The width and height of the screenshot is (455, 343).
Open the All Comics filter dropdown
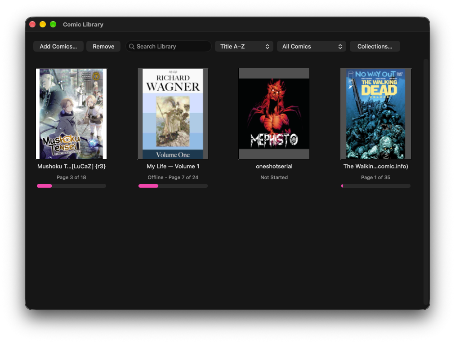[312, 46]
